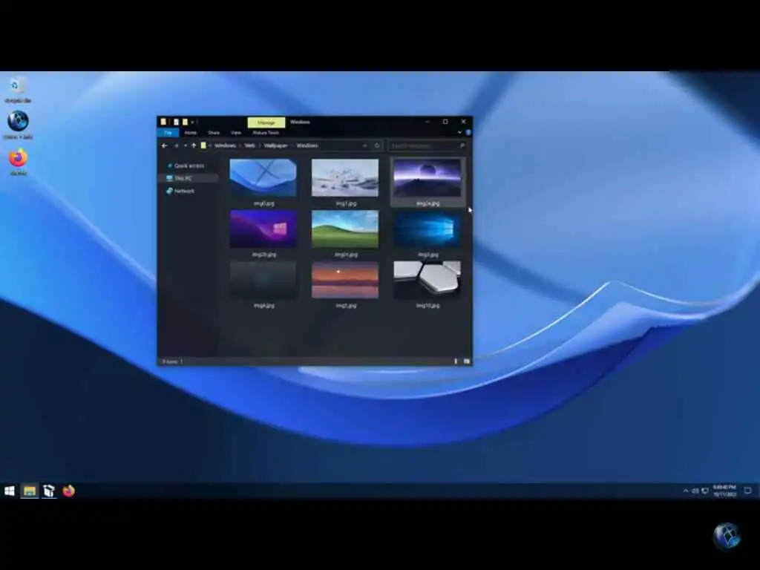This screenshot has height=570, width=760.
Task: Click the New folder quick access icon
Action: [185, 122]
